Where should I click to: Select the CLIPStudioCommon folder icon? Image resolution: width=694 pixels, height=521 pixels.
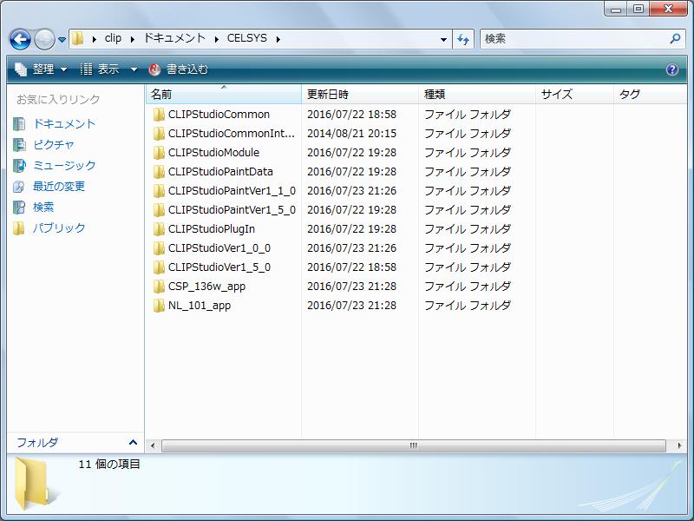(159, 115)
